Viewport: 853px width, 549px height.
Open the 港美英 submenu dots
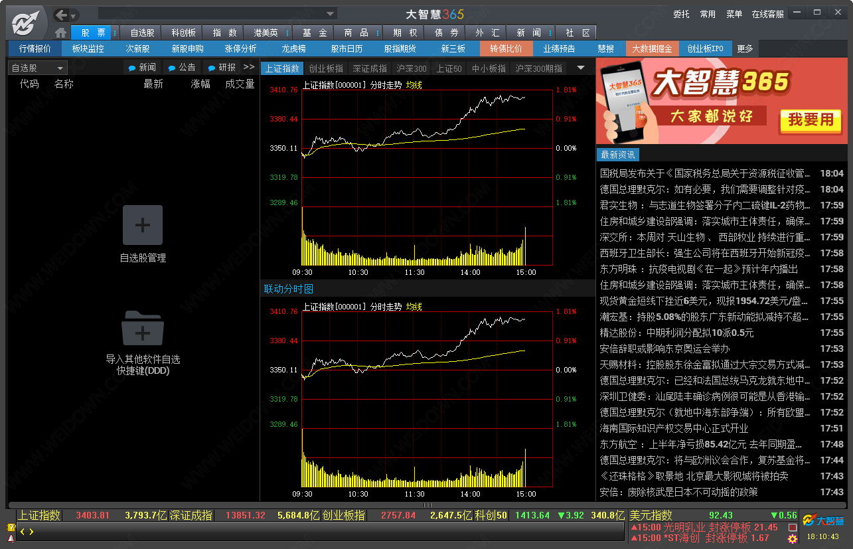pos(289,33)
